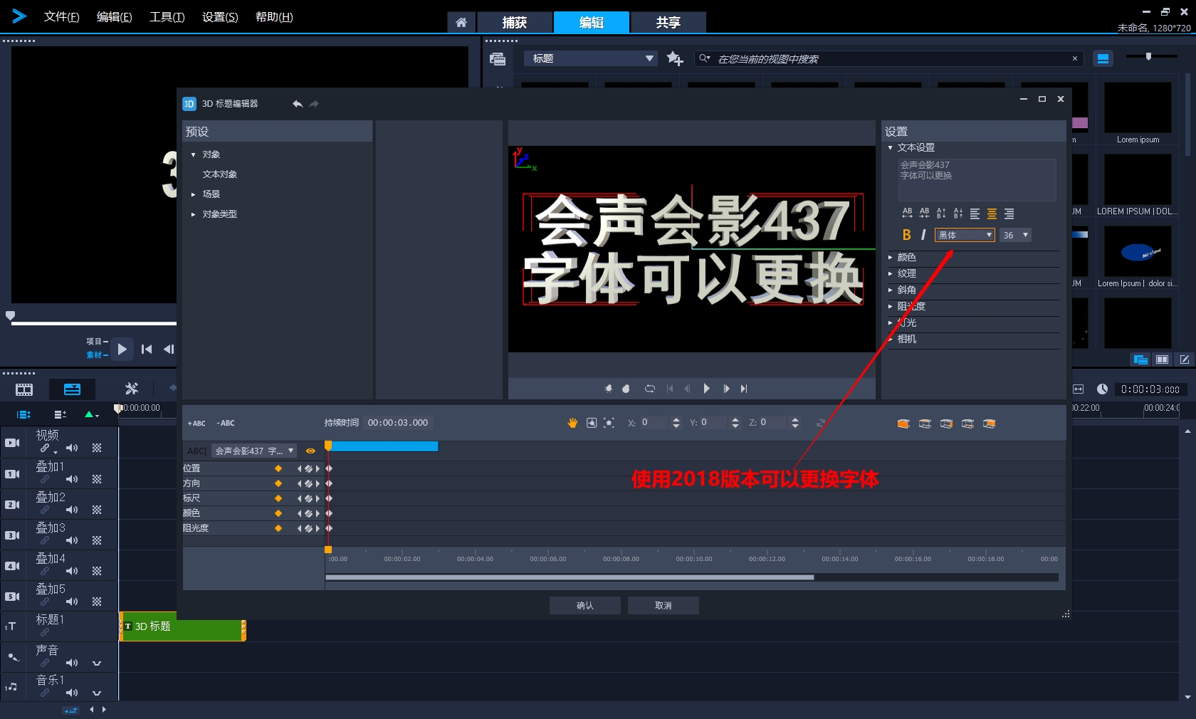Mute the 叠加1 track audio

[x=72, y=479]
